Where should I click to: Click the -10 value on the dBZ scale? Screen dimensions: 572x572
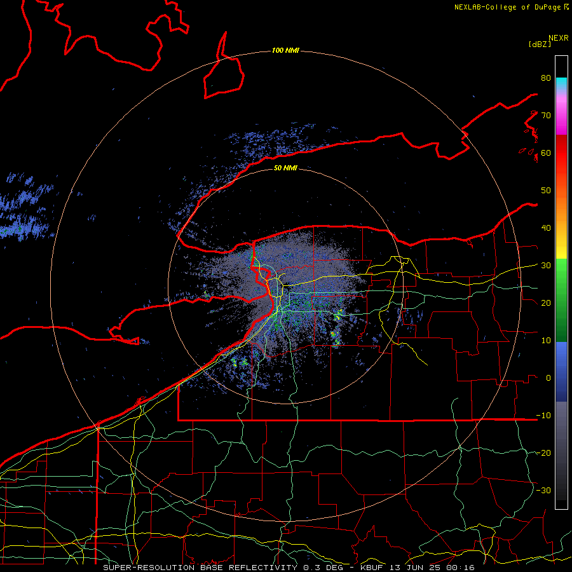(543, 416)
